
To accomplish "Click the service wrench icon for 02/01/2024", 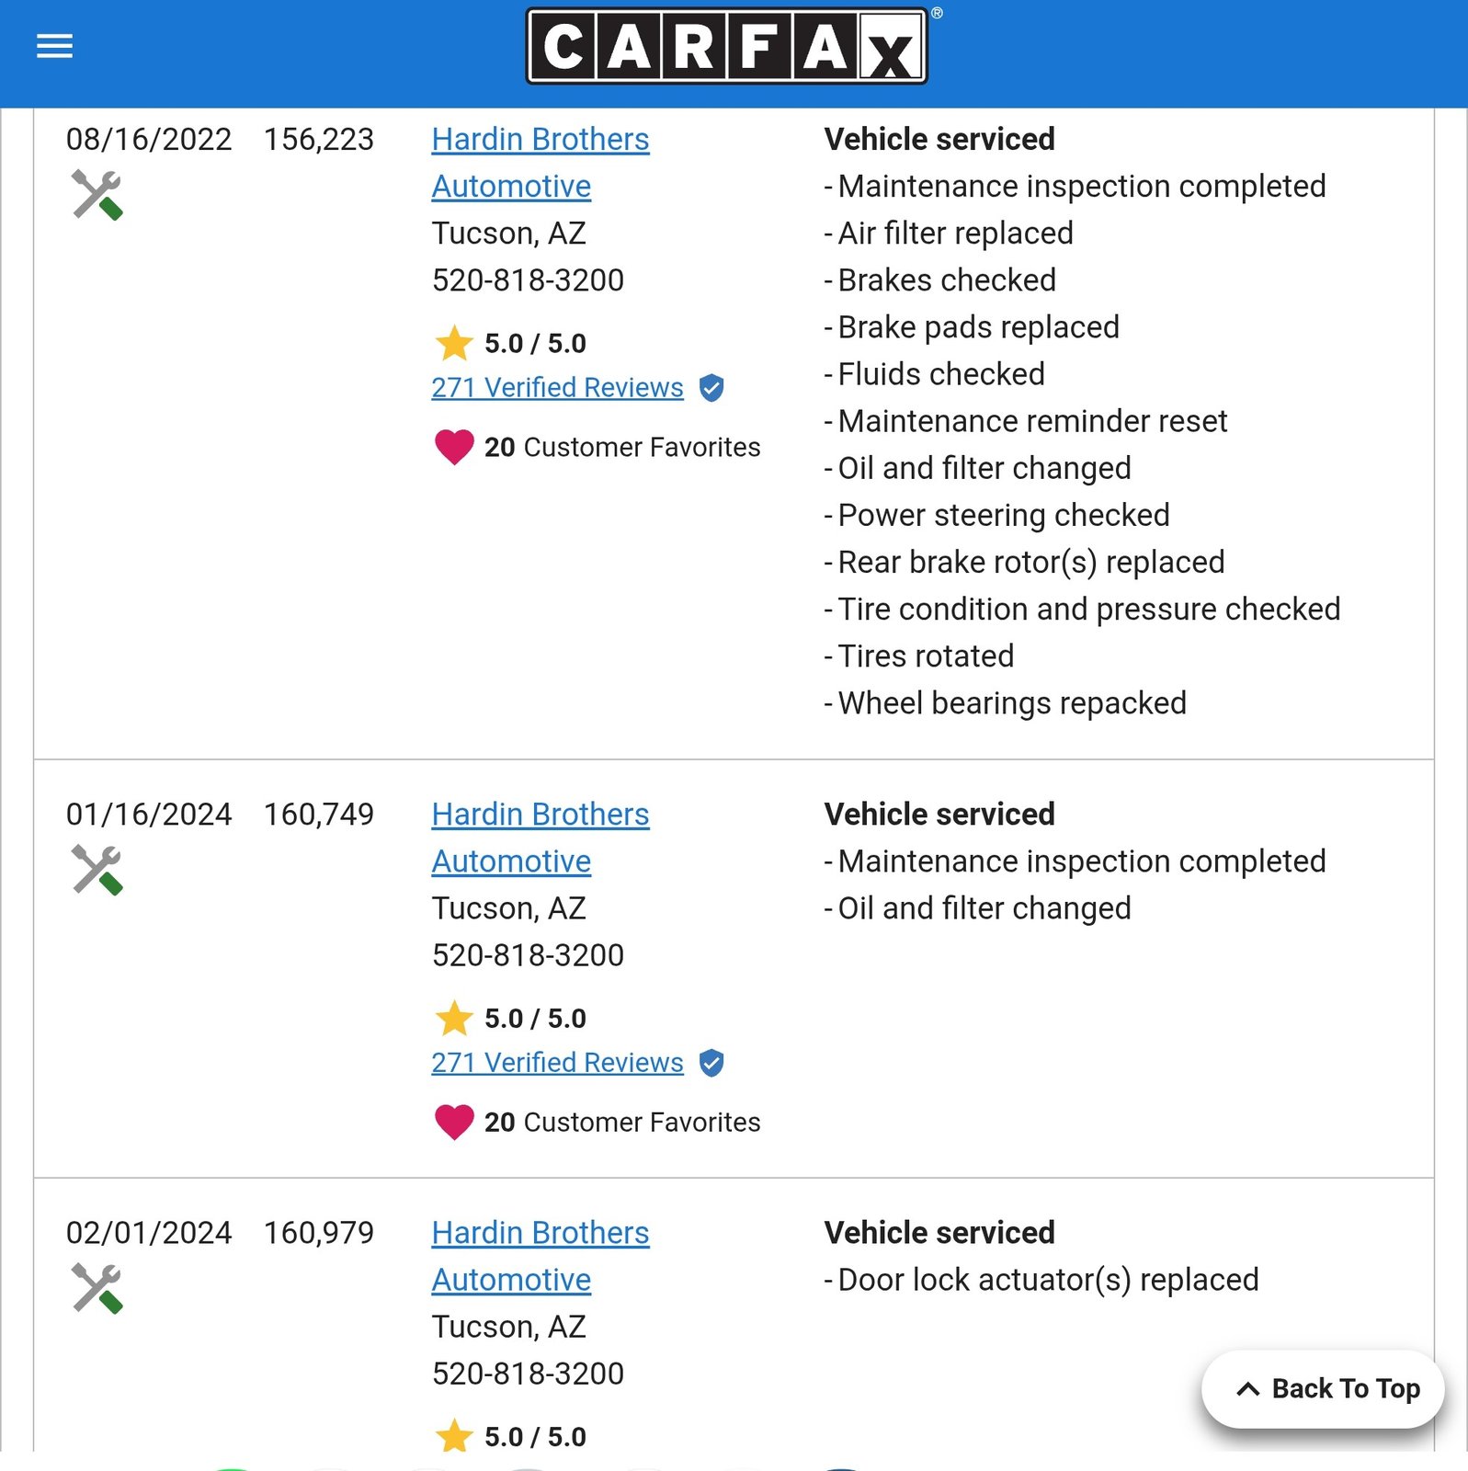I will 97,1288.
